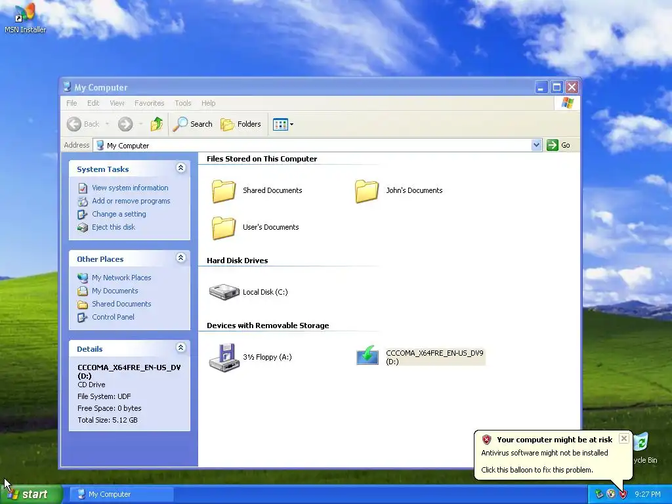Minimize the My Computer window
This screenshot has height=504, width=672.
tap(541, 87)
